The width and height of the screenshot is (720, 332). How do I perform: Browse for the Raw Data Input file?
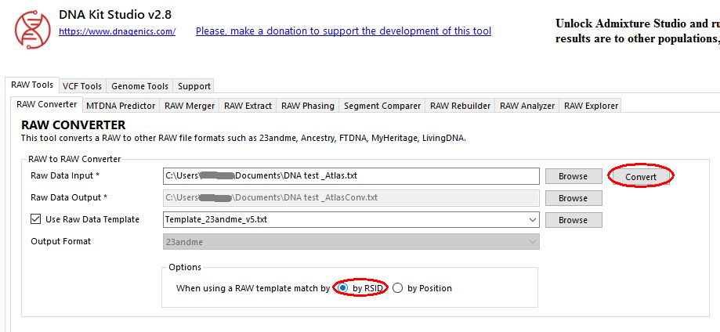(x=573, y=176)
